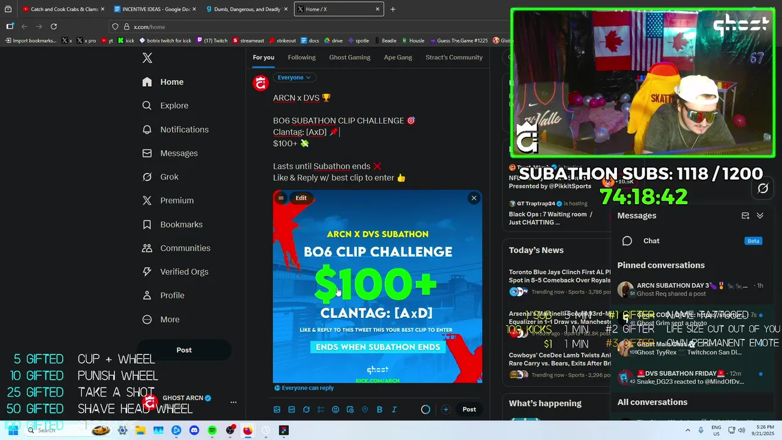This screenshot has height=440, width=782.
Task: Apply bold formatting in composer
Action: pos(379,409)
